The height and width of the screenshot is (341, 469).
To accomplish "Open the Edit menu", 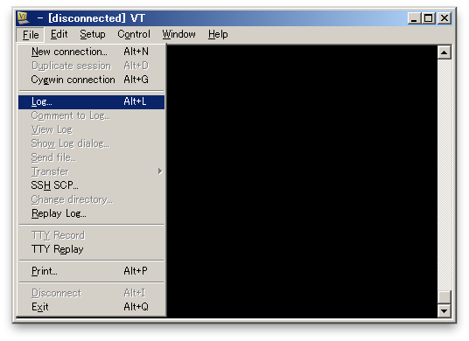I will (x=59, y=34).
